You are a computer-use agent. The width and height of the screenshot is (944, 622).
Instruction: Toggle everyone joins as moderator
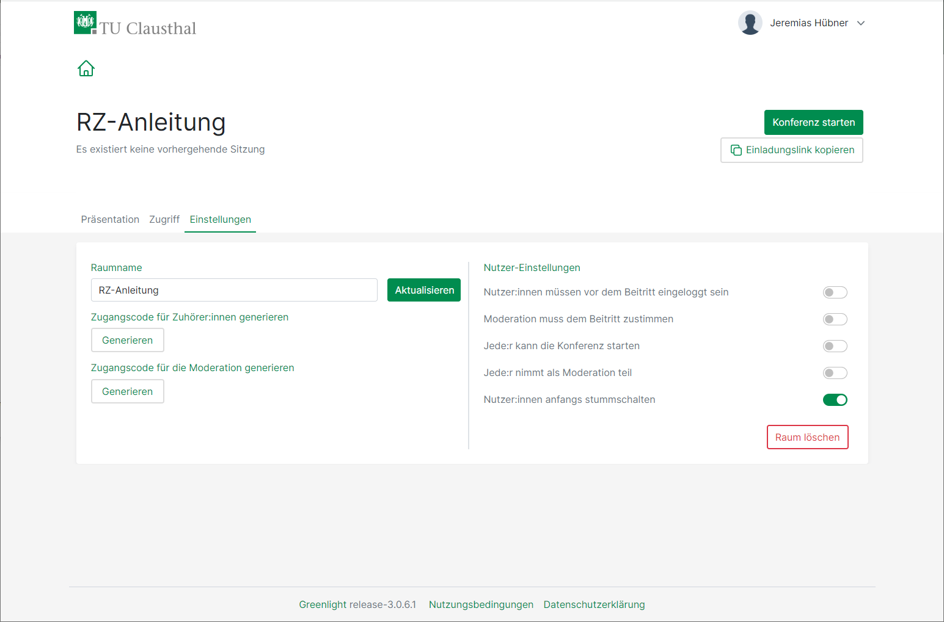[835, 373]
